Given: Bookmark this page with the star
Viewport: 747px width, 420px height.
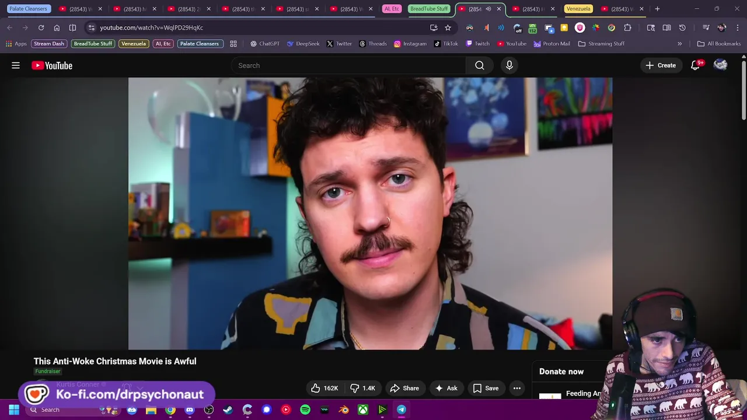Looking at the screenshot, I should pyautogui.click(x=448, y=27).
